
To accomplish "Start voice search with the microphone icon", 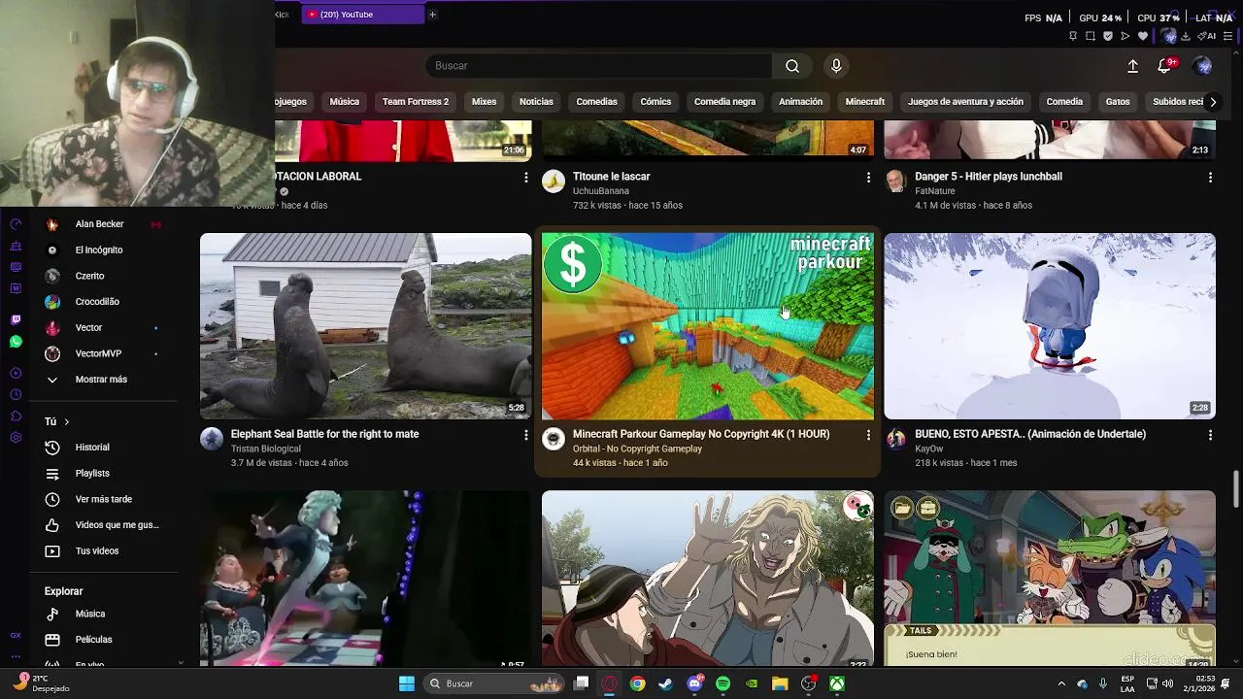I will click(x=836, y=66).
